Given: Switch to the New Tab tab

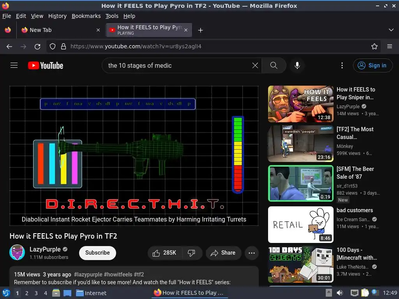Looking at the screenshot, I should coord(61,30).
